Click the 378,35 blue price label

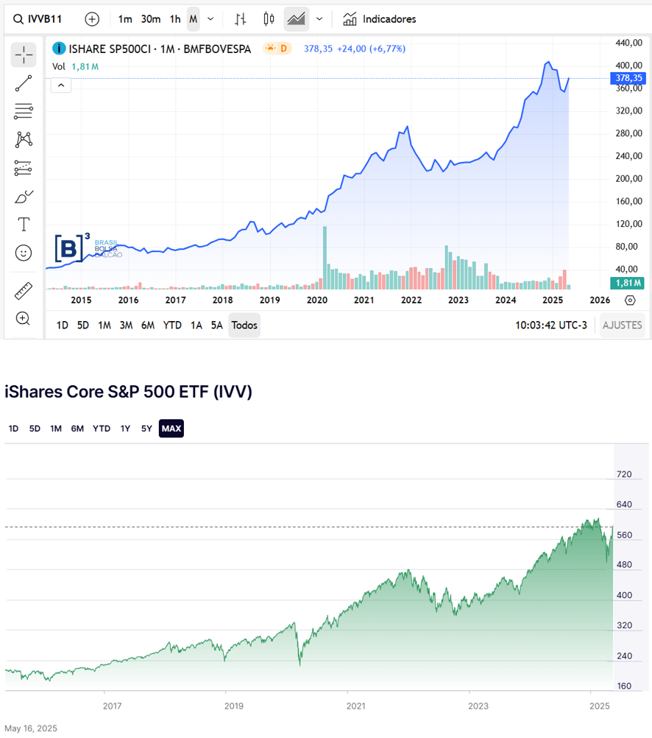628,78
